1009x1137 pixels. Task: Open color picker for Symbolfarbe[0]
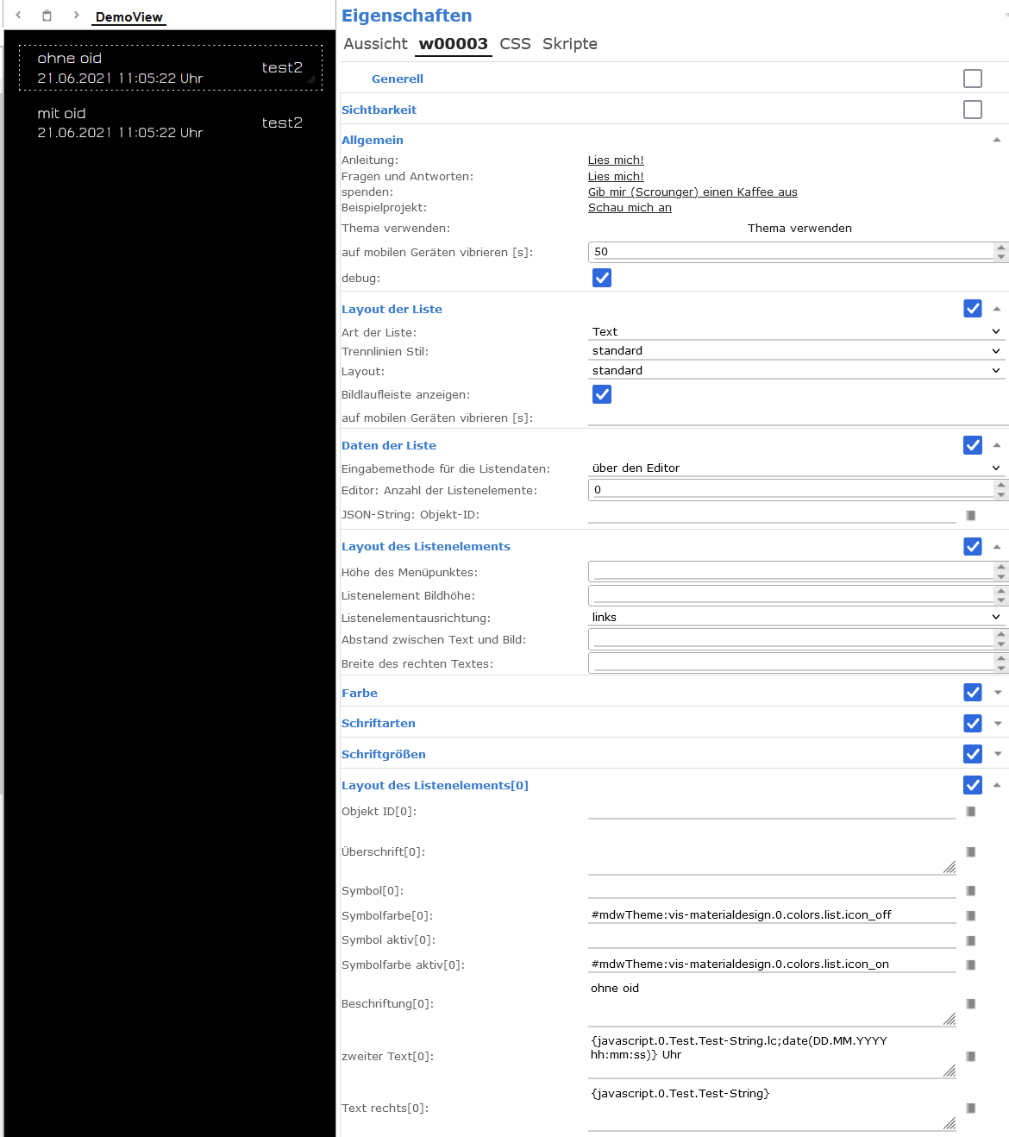point(970,915)
